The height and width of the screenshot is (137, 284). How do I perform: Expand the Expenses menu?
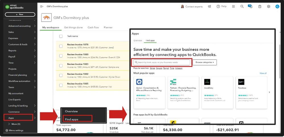35,38
